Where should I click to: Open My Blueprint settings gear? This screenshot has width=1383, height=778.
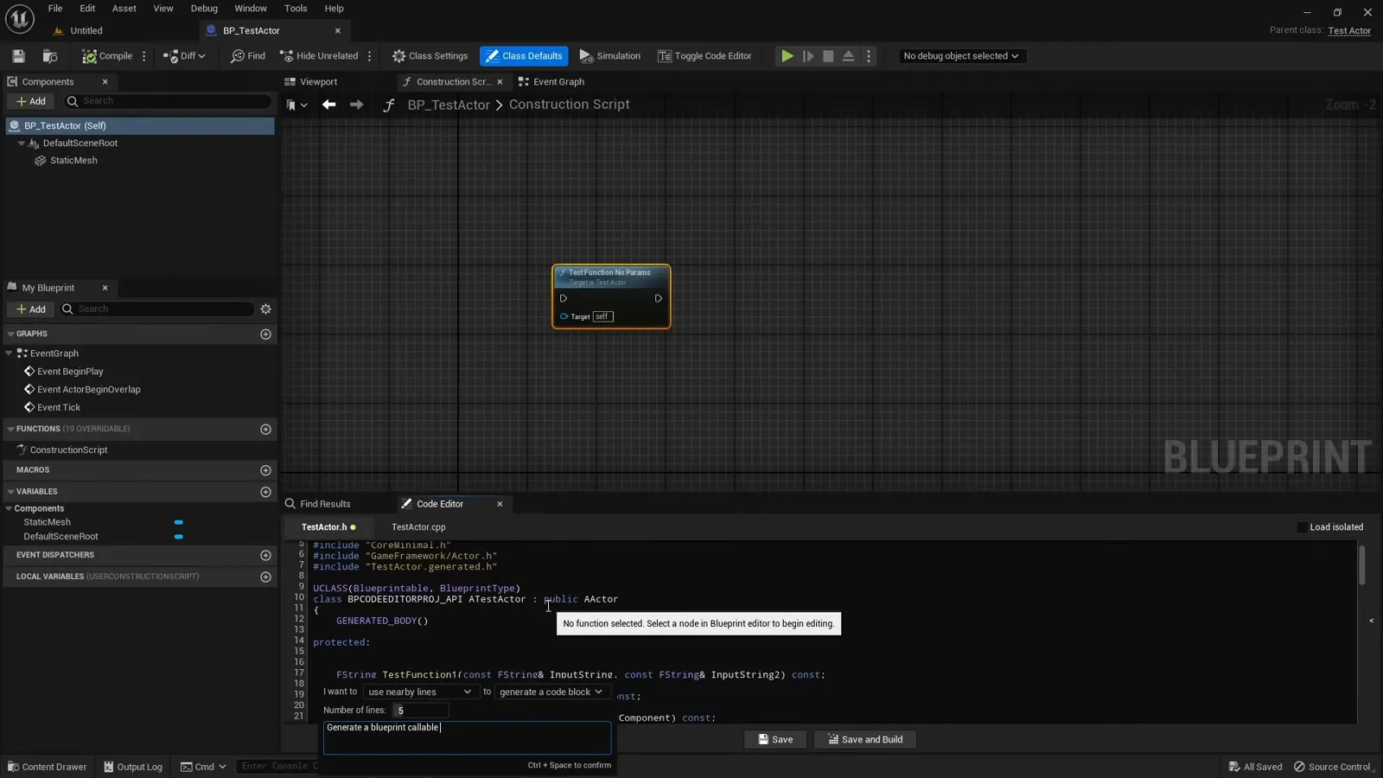point(266,309)
